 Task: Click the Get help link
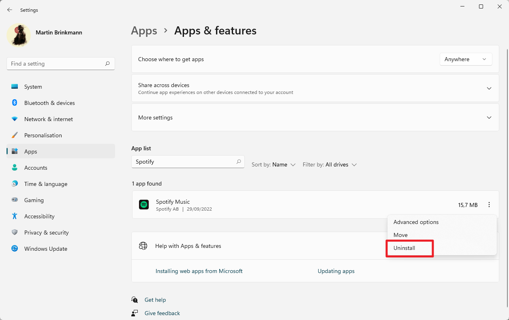(155, 300)
